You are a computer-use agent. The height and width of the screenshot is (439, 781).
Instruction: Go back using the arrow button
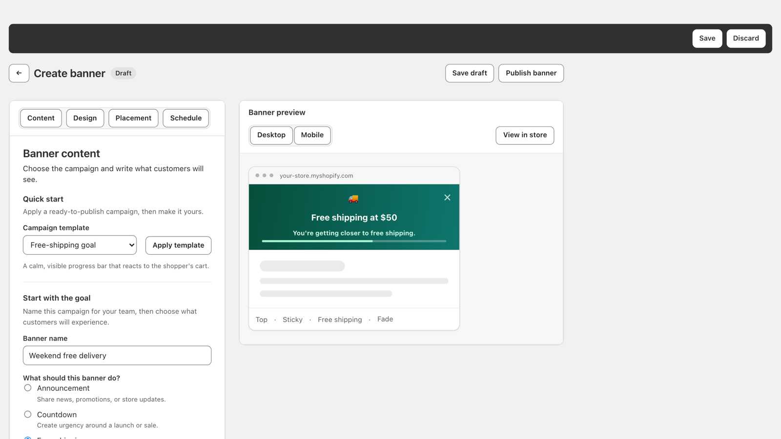pos(19,73)
